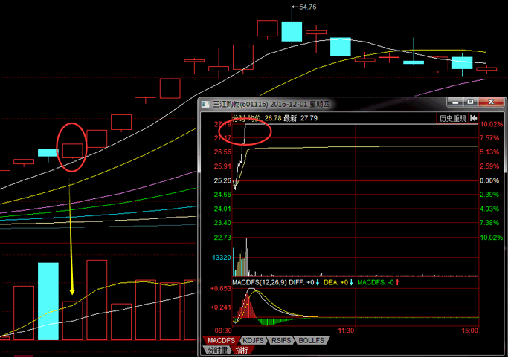508x358 pixels.
Task: Click the cyan down arrow after DIFF value
Action: pyautogui.click(x=318, y=282)
